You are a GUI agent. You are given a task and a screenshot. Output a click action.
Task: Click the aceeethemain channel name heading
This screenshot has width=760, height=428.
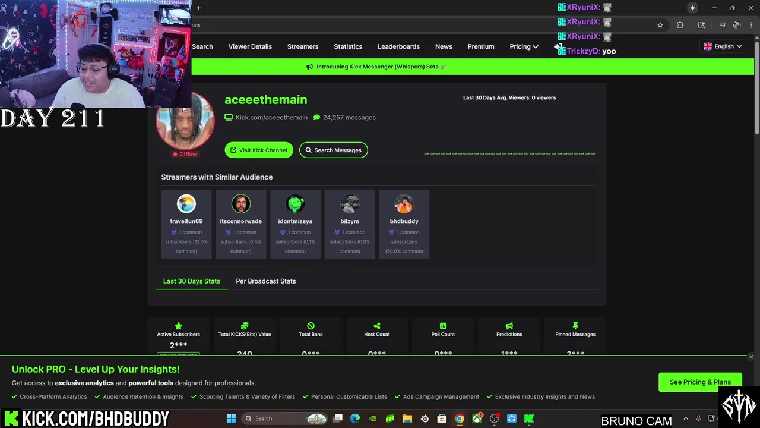[x=265, y=100]
